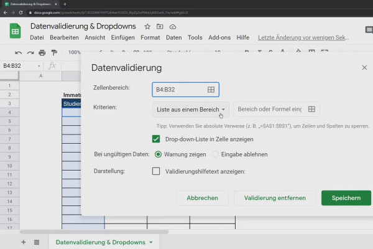The height and width of the screenshot is (249, 373).
Task: Enable Validierungshilfetext anzeigen checkbox
Action: pos(156,171)
